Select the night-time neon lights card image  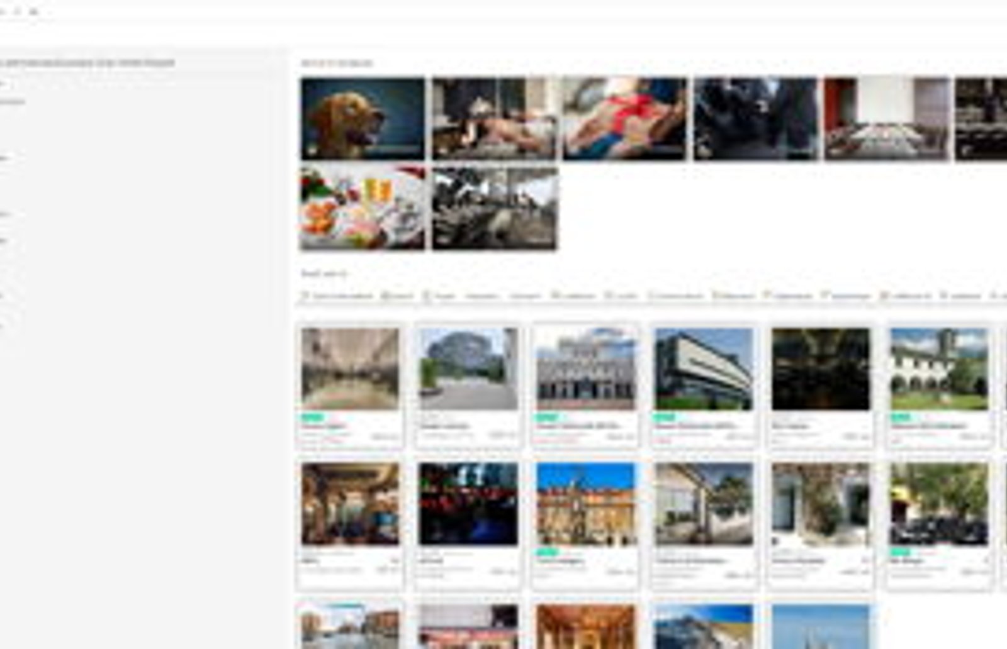click(468, 504)
